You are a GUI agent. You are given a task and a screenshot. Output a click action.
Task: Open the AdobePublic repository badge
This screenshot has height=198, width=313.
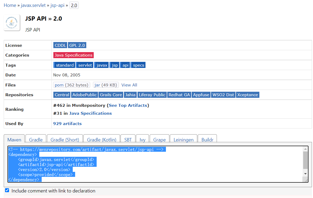[x=84, y=95]
